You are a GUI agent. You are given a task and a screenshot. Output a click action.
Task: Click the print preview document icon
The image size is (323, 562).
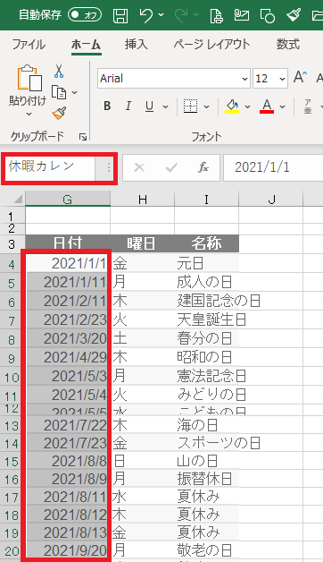(x=217, y=15)
